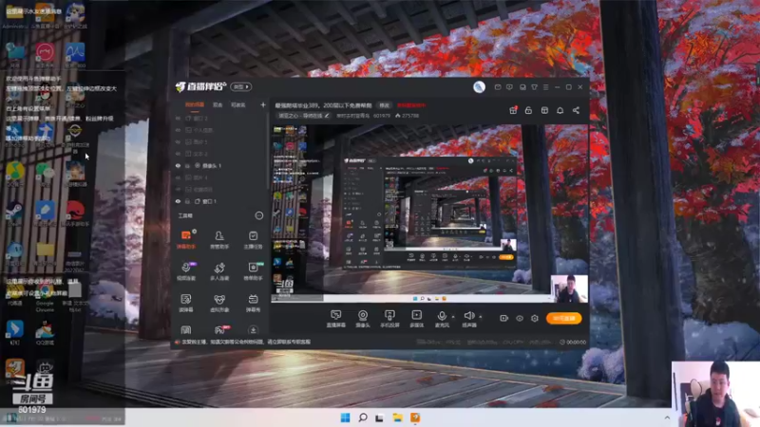Open the 虚拟形象 virtual avatar tool
This screenshot has height=427, width=760.
pyautogui.click(x=219, y=303)
